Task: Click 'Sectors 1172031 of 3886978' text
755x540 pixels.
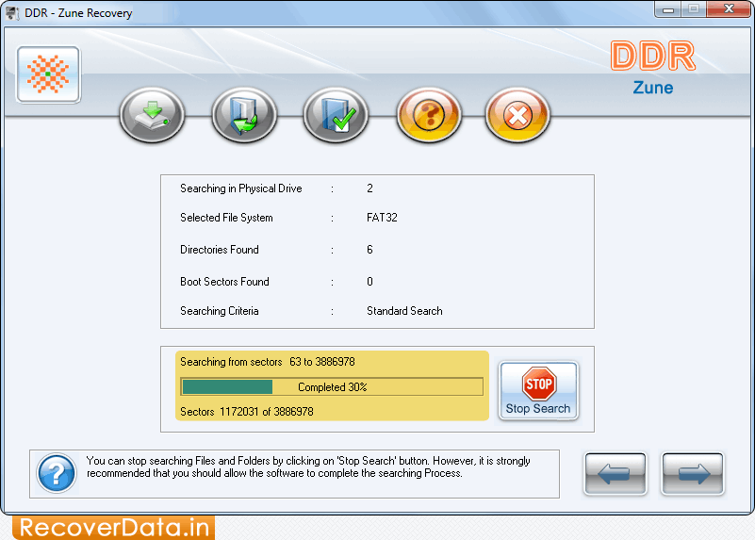Action: tap(247, 412)
